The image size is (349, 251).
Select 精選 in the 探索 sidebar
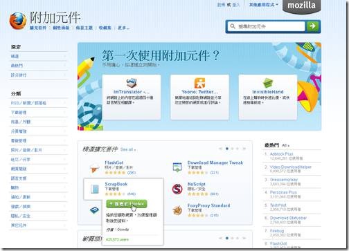tap(38, 56)
